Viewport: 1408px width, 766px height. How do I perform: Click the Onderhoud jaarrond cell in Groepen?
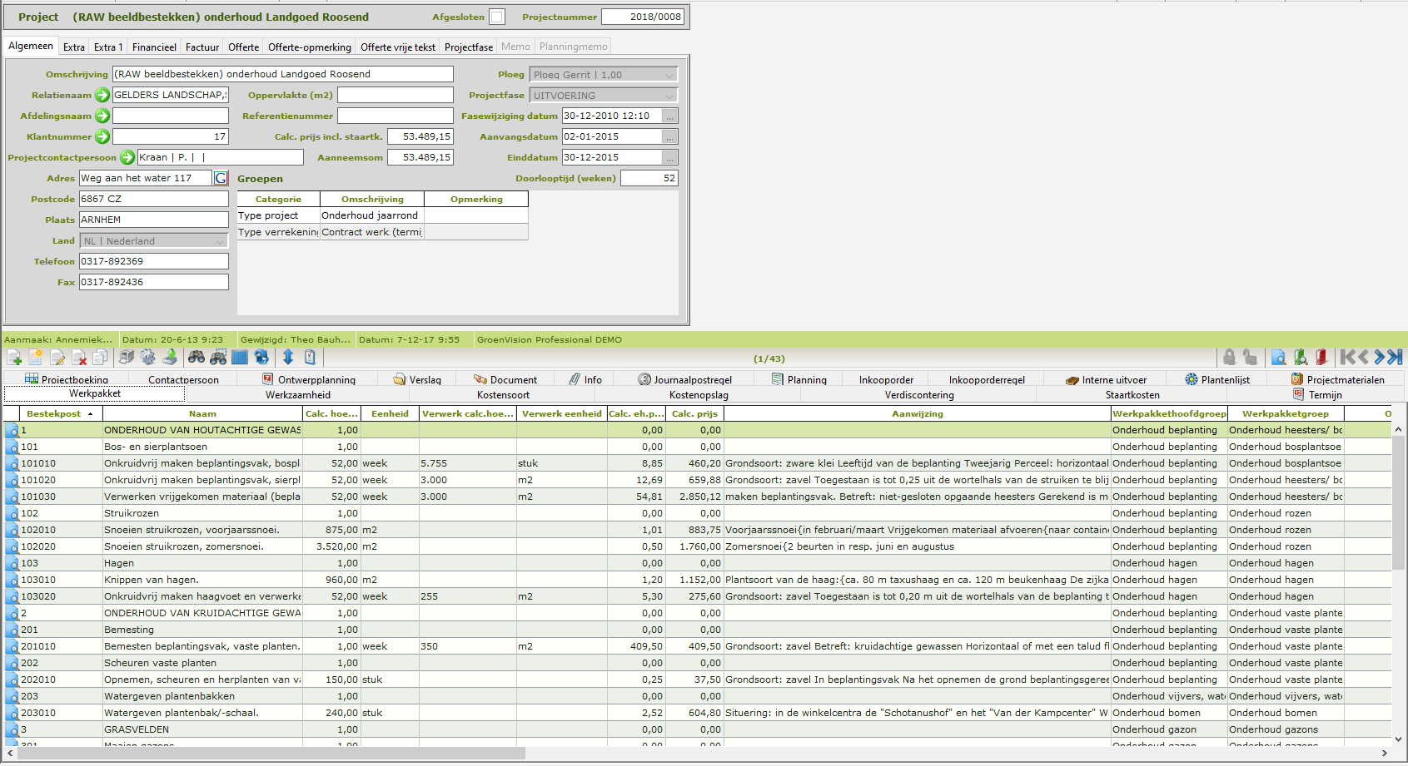pos(371,215)
